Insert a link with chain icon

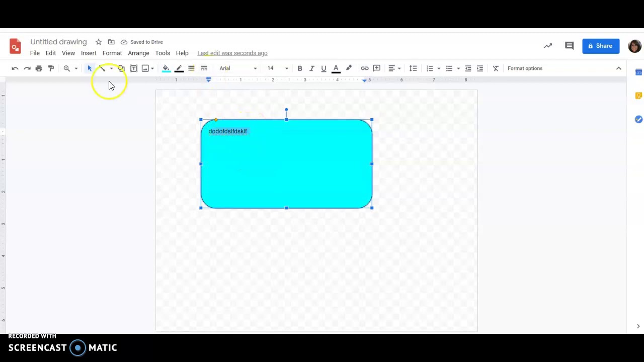365,68
